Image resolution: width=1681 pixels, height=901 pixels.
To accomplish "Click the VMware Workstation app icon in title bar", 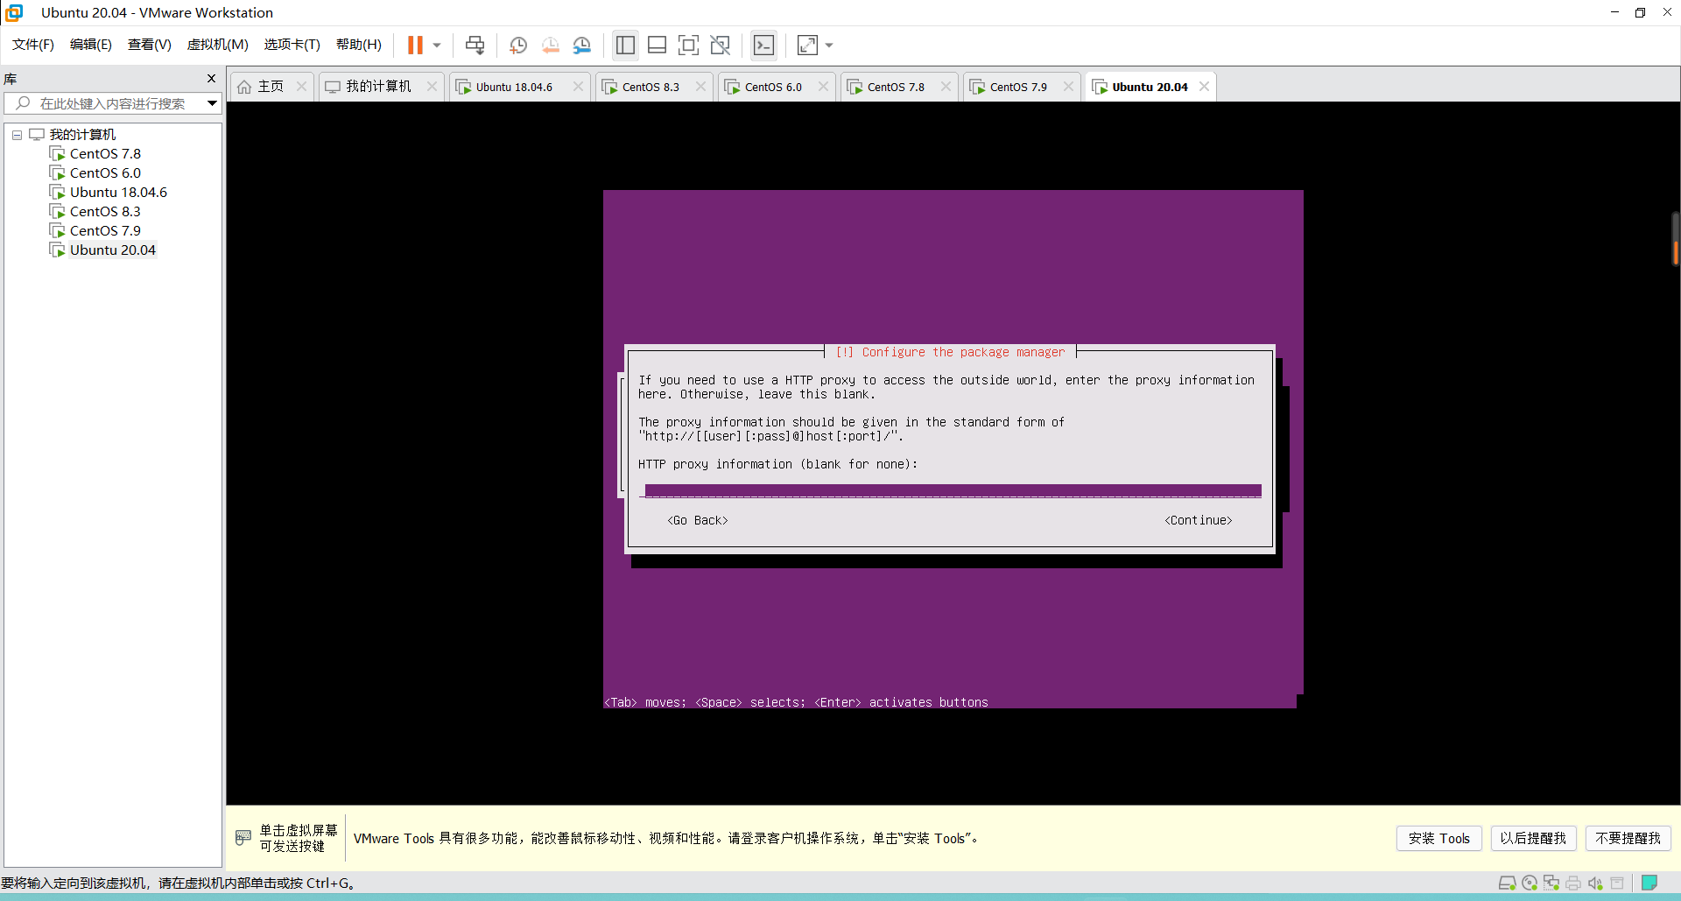I will [14, 12].
